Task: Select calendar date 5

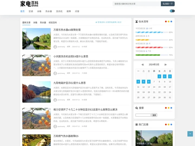Action: [x=144, y=82]
